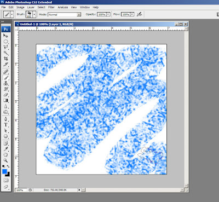Select the Gradient tool
The width and height of the screenshot is (219, 202).
click(5, 101)
